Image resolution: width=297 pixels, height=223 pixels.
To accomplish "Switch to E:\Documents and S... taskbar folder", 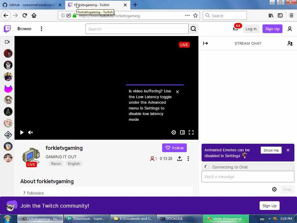I will 133,219.
